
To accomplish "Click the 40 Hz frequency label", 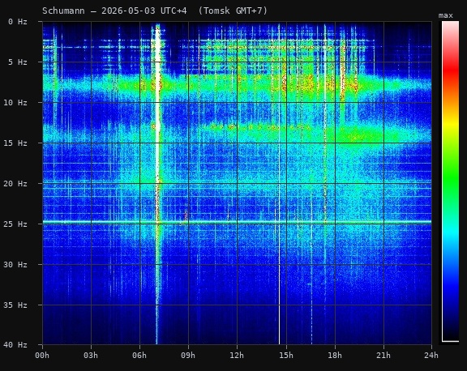I will [15, 345].
